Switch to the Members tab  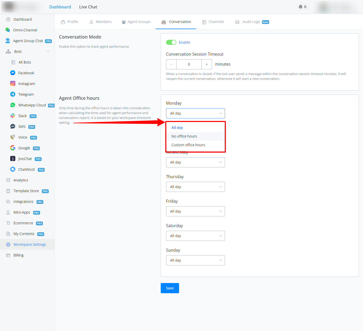[x=101, y=22]
